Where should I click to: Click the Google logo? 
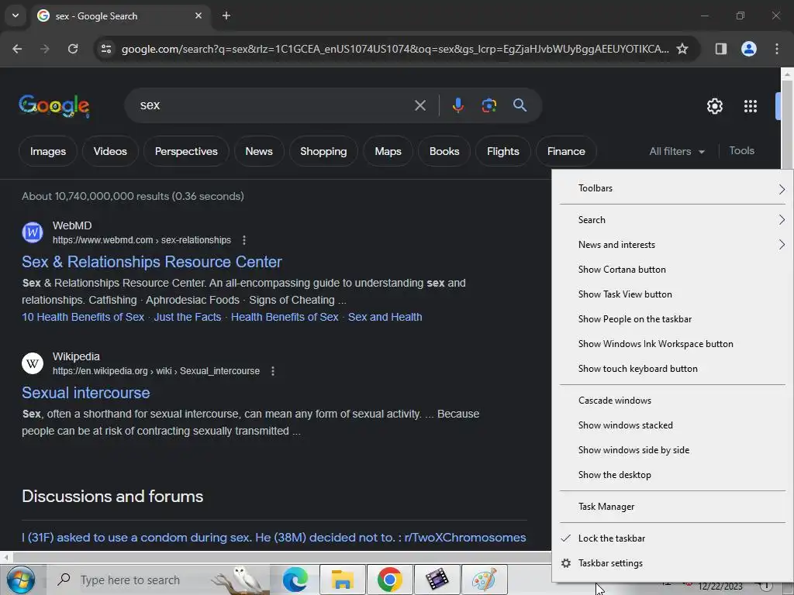tap(54, 105)
